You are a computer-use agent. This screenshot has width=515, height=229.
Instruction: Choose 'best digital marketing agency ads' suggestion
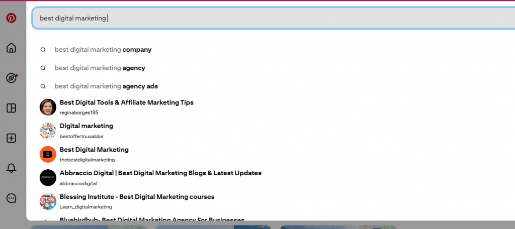106,86
